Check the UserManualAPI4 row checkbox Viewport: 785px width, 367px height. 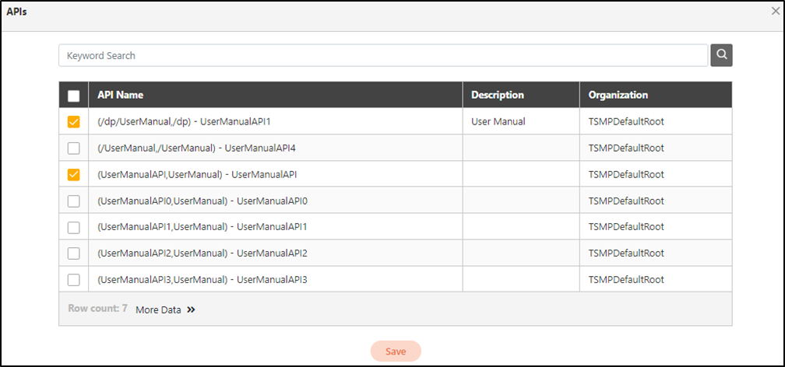pyautogui.click(x=74, y=148)
